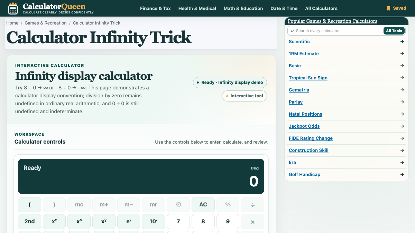The height and width of the screenshot is (233, 415).
Task: Click the arrow next to Basic
Action: click(x=402, y=66)
